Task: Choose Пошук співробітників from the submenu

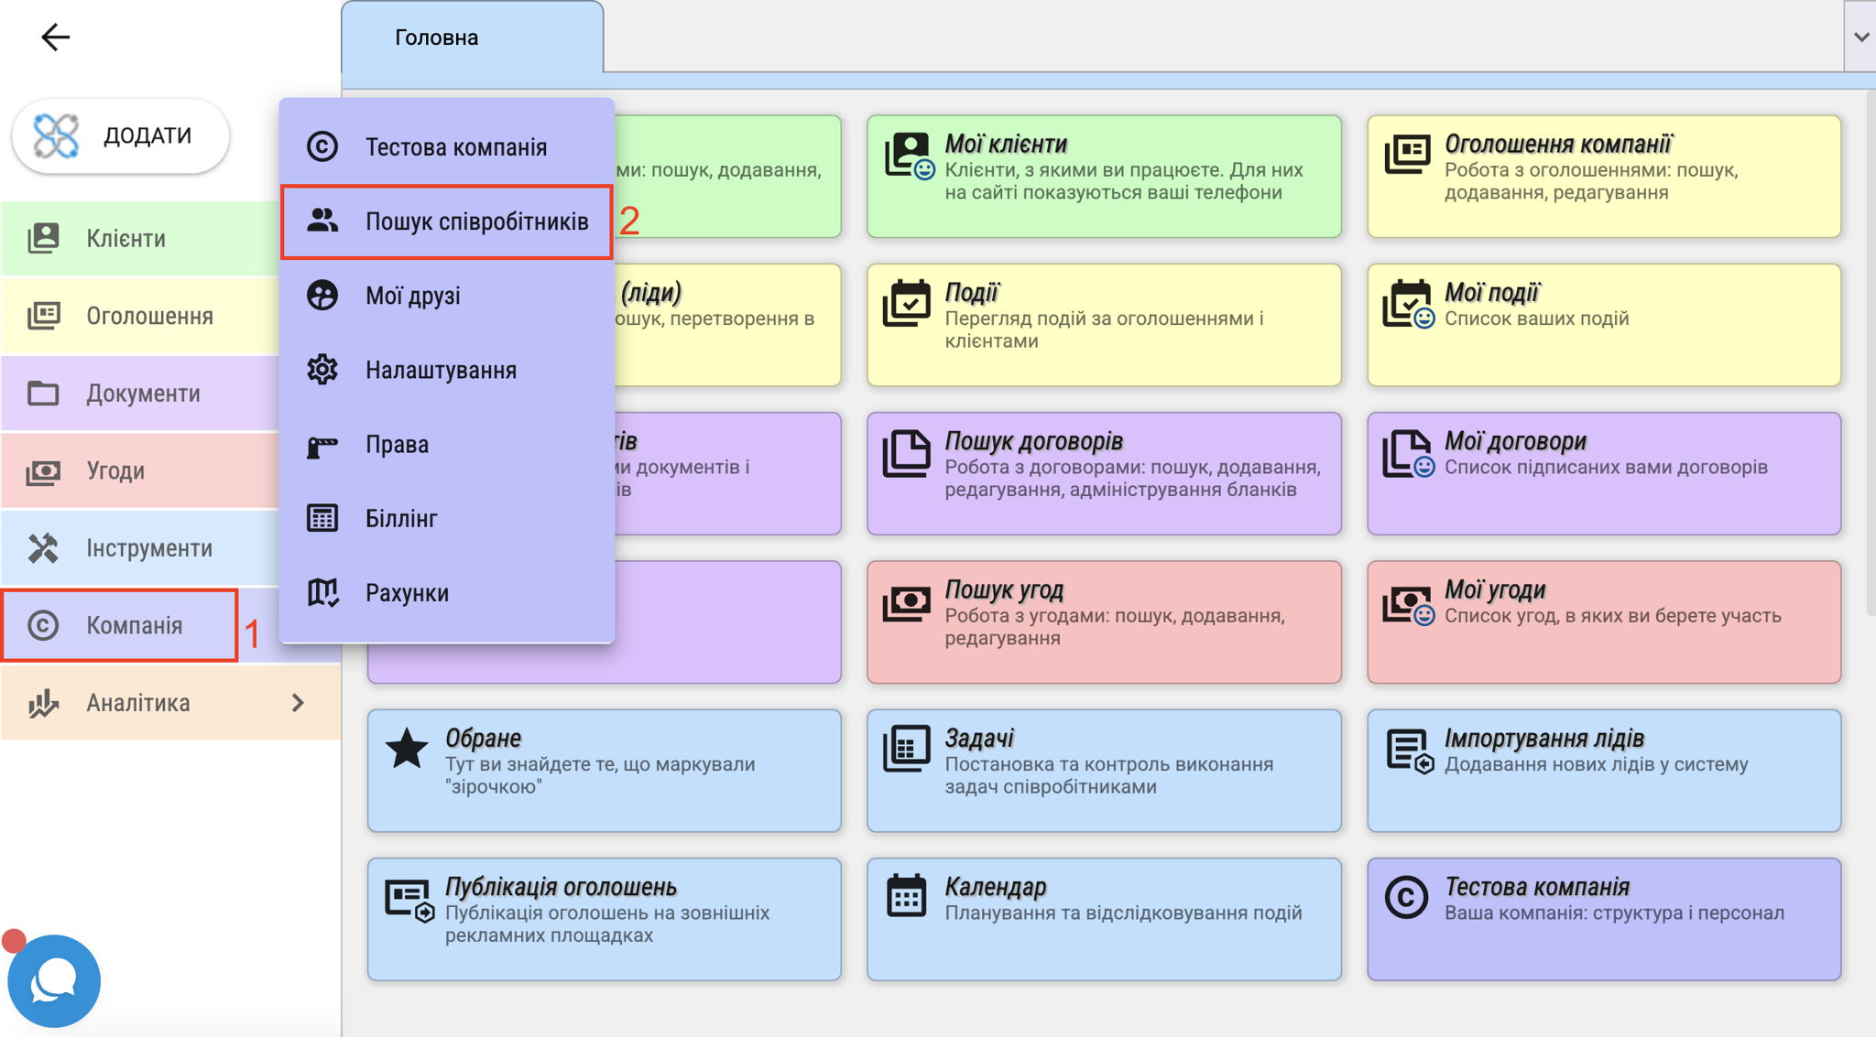Action: tap(447, 221)
